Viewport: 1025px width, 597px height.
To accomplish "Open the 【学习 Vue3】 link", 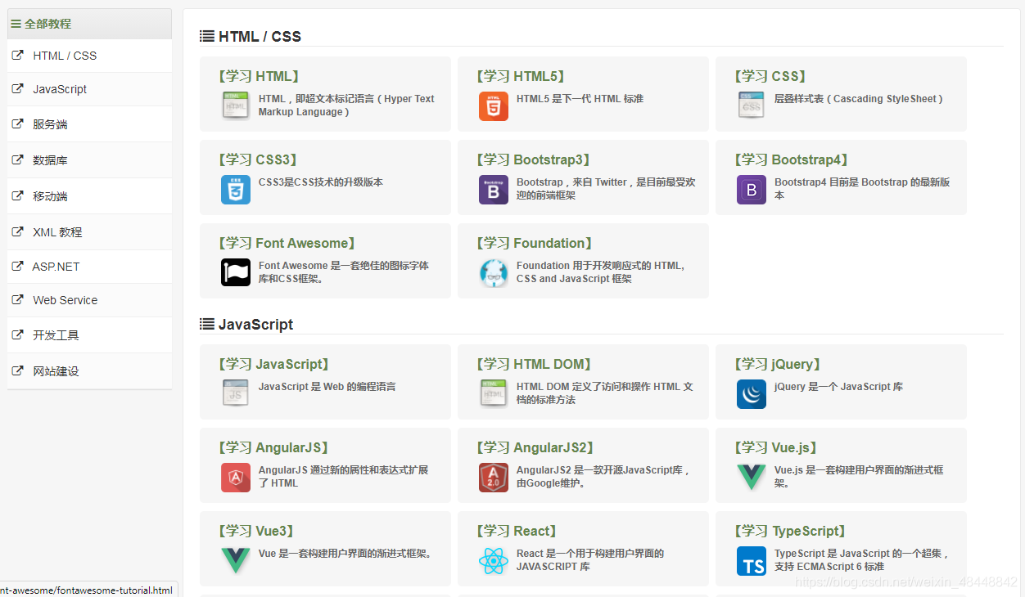I will (x=257, y=531).
